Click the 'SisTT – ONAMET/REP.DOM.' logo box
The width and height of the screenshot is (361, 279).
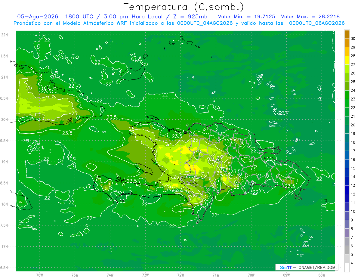(307, 267)
